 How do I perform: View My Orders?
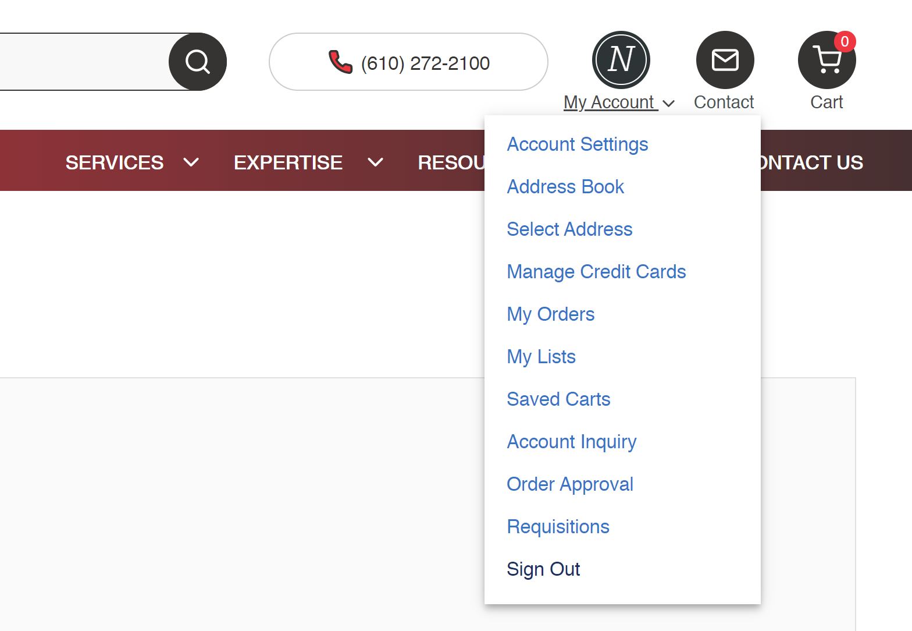[x=550, y=314]
